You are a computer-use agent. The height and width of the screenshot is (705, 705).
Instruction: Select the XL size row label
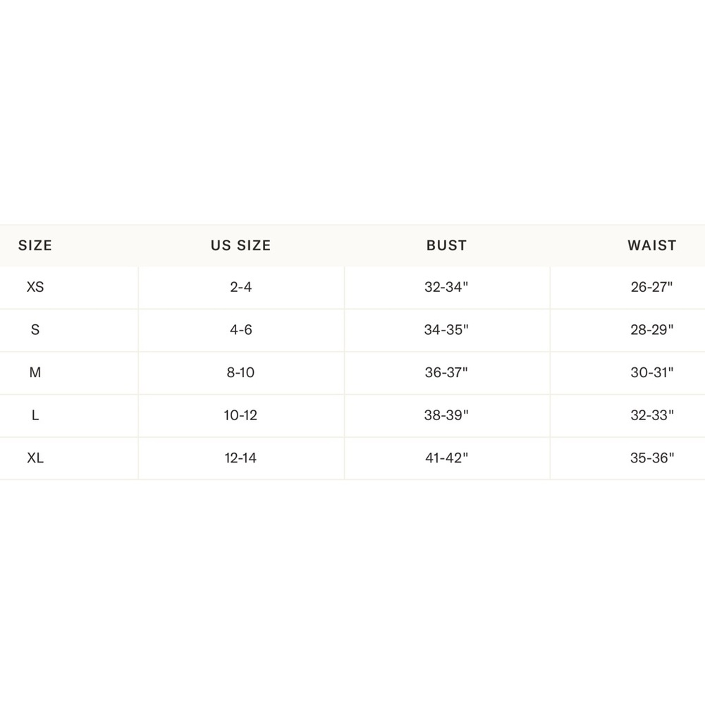pyautogui.click(x=35, y=458)
